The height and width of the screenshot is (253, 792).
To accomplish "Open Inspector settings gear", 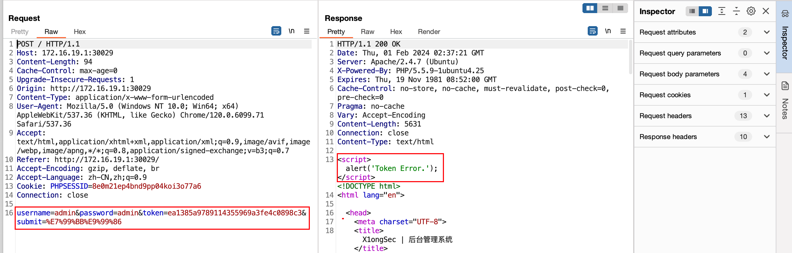I will coord(751,11).
